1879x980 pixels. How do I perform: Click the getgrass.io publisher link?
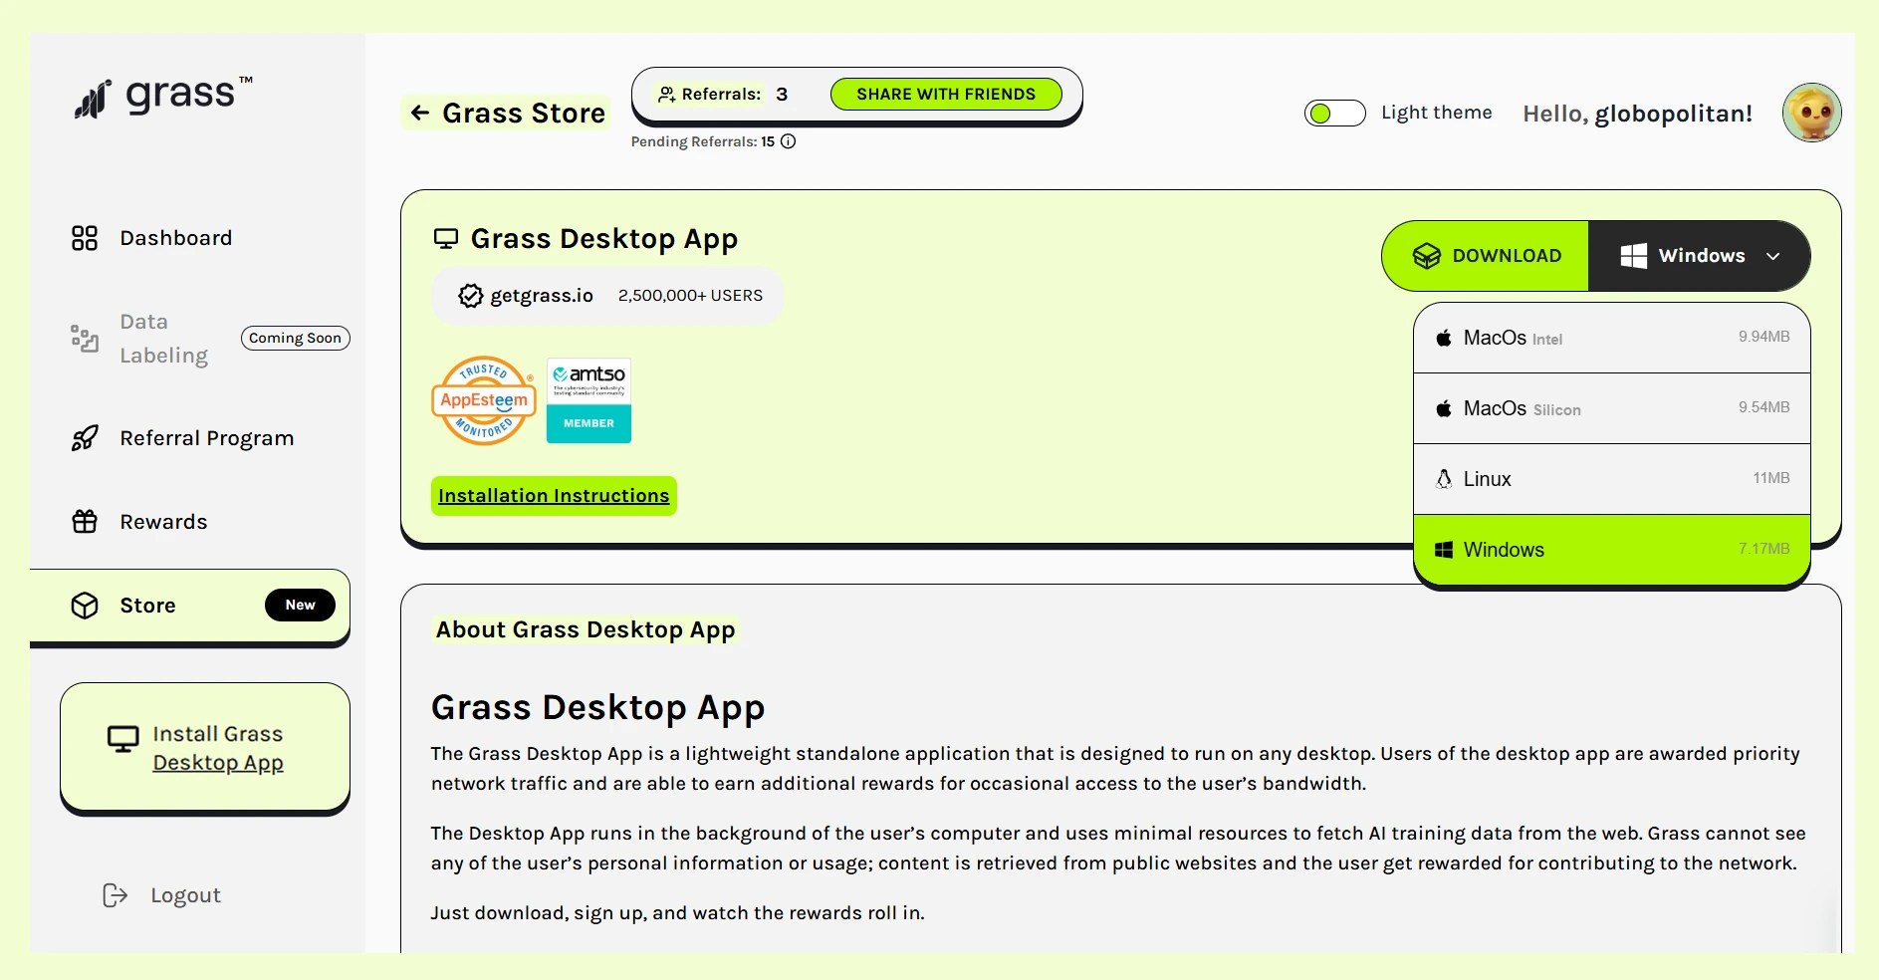click(x=542, y=296)
